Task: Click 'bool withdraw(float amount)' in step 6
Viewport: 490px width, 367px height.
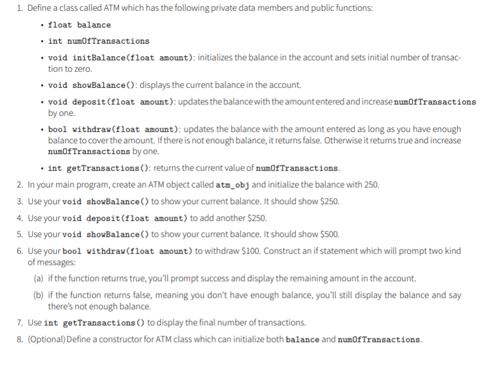Action: coord(128,251)
